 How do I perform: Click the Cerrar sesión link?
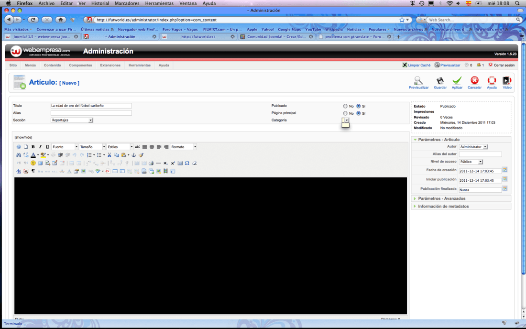pos(502,65)
